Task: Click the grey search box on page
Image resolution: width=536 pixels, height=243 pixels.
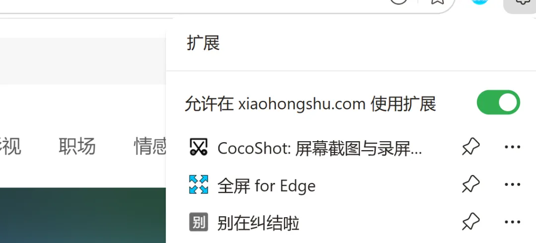Action: [83, 61]
